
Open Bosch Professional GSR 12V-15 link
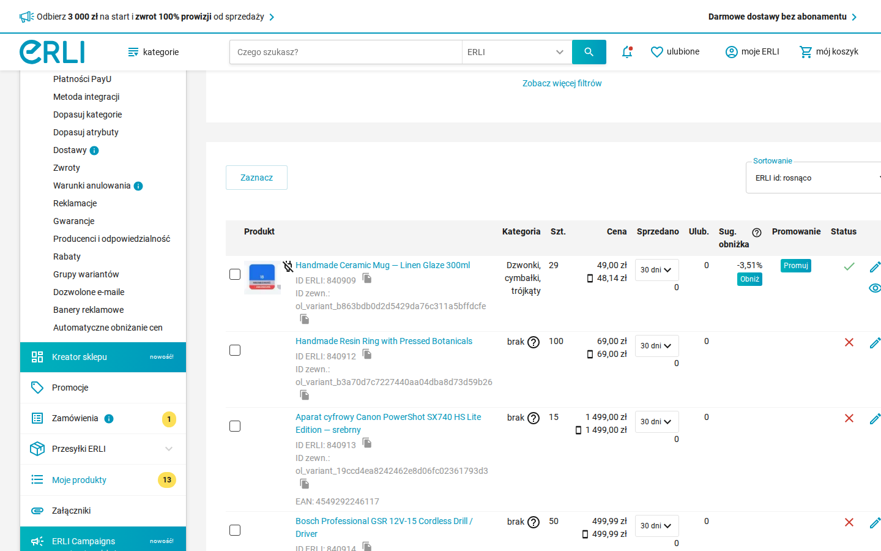384,528
